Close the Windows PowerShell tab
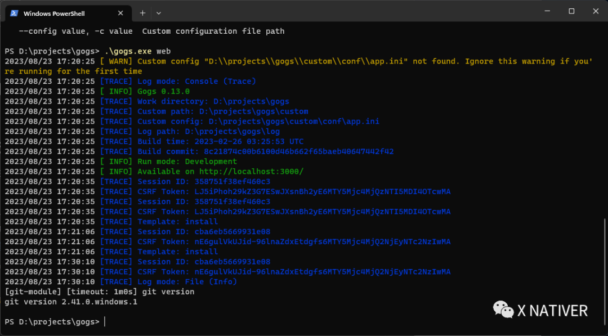This screenshot has height=336, width=608. (x=118, y=12)
